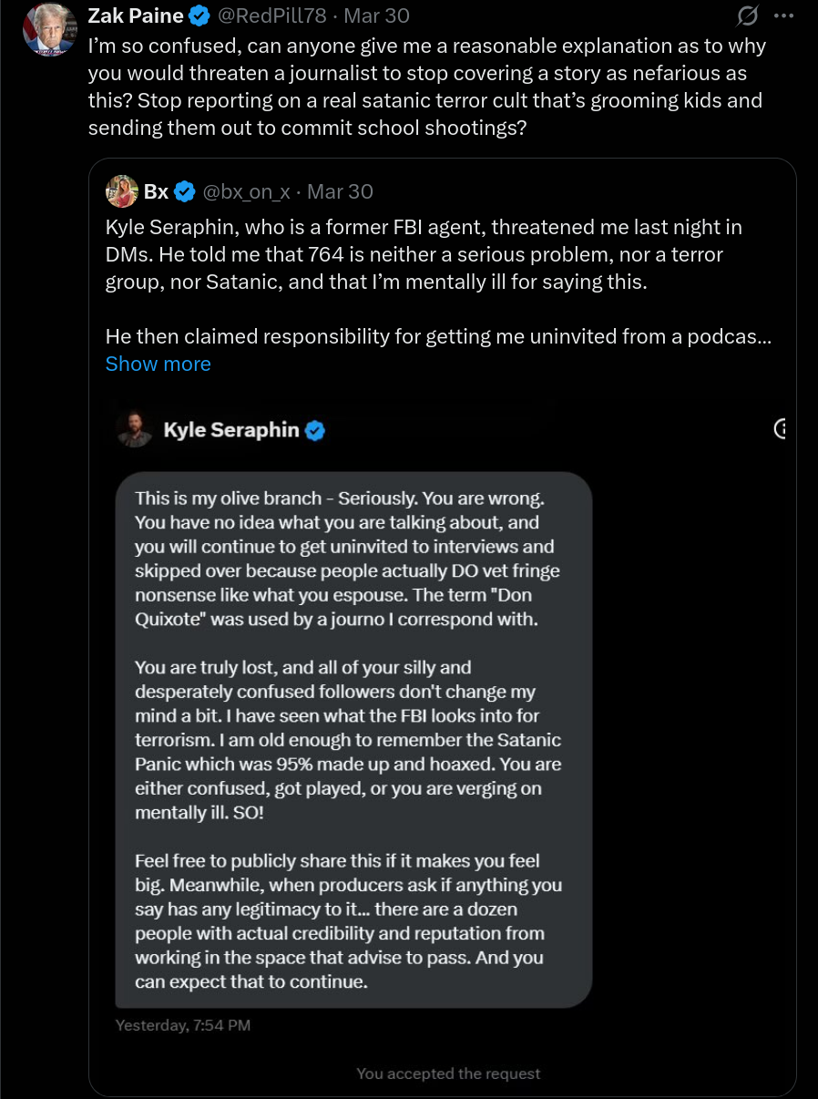Click the 'Yesterday, 7:54 PM' message timestamp

[183, 1025]
